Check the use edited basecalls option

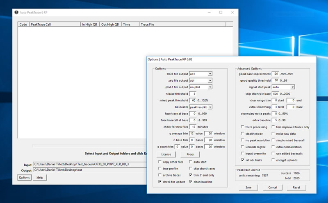coord(273,154)
